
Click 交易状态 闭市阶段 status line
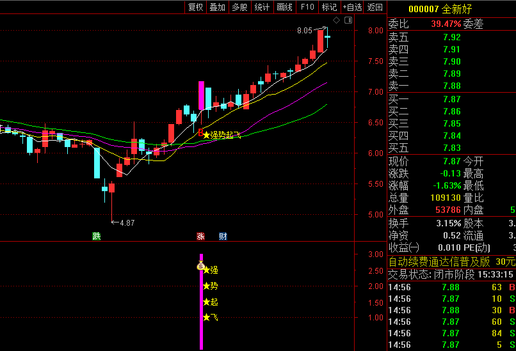[x=451, y=274]
